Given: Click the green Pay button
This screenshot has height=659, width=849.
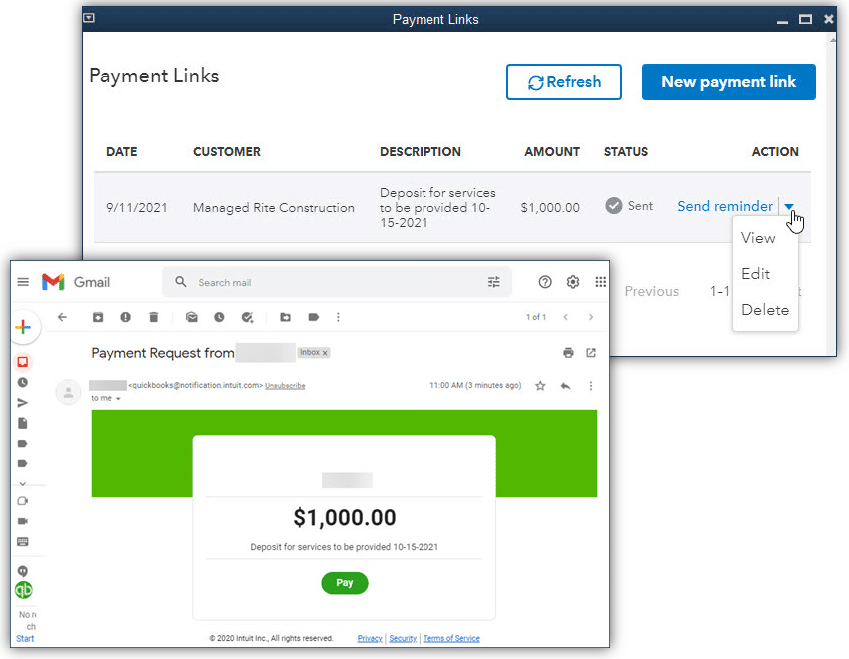Looking at the screenshot, I should [x=345, y=583].
